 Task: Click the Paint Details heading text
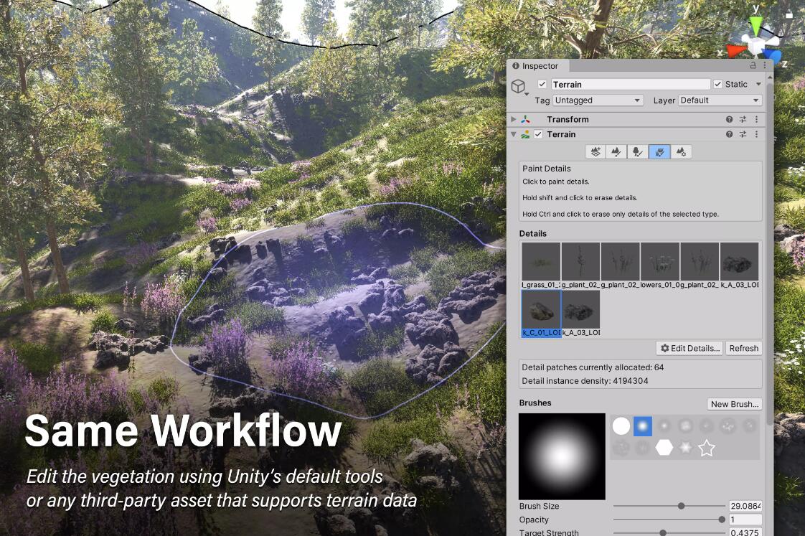(x=546, y=169)
